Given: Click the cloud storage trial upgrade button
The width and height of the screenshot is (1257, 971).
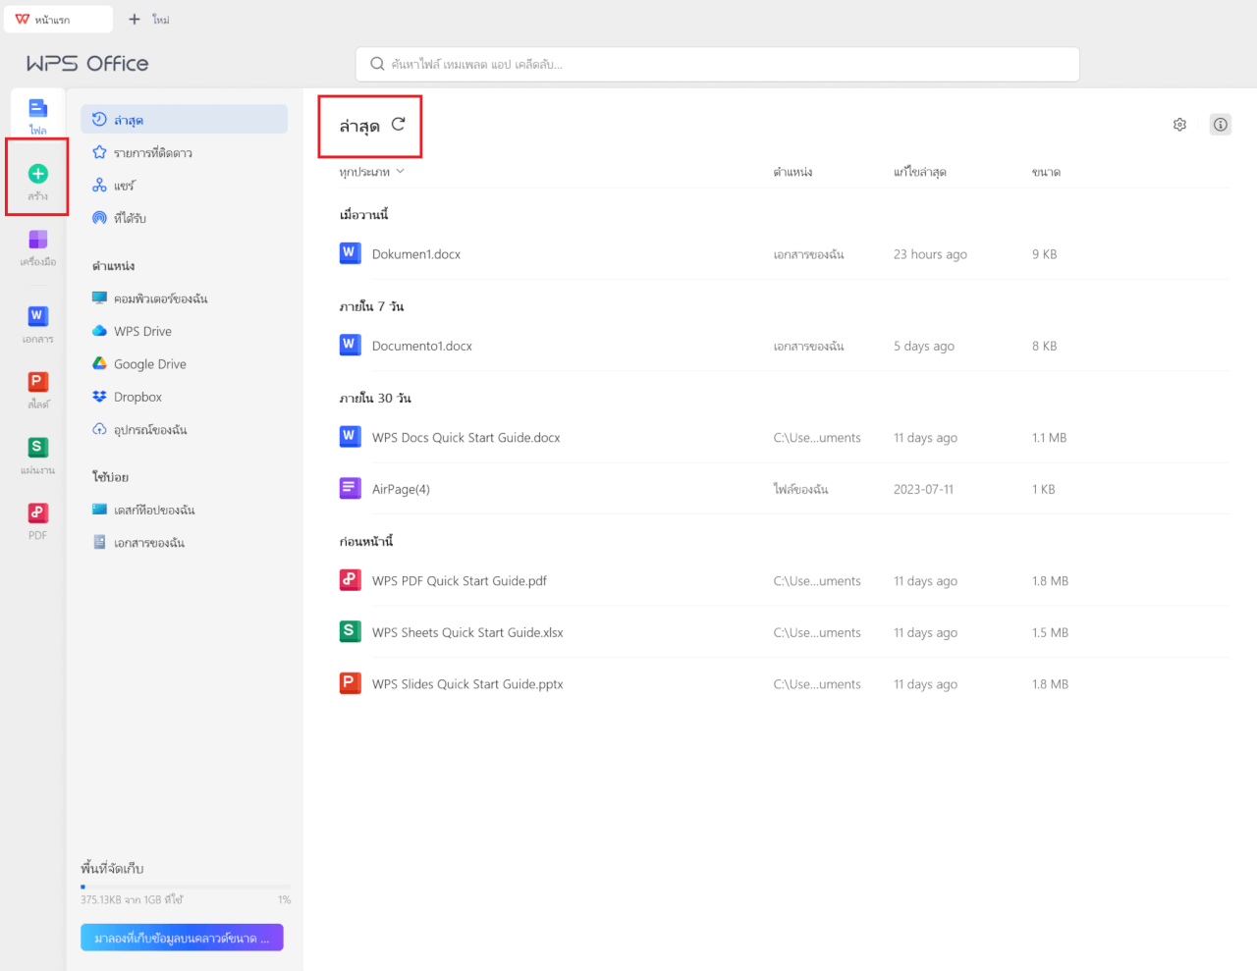Looking at the screenshot, I should click(182, 938).
